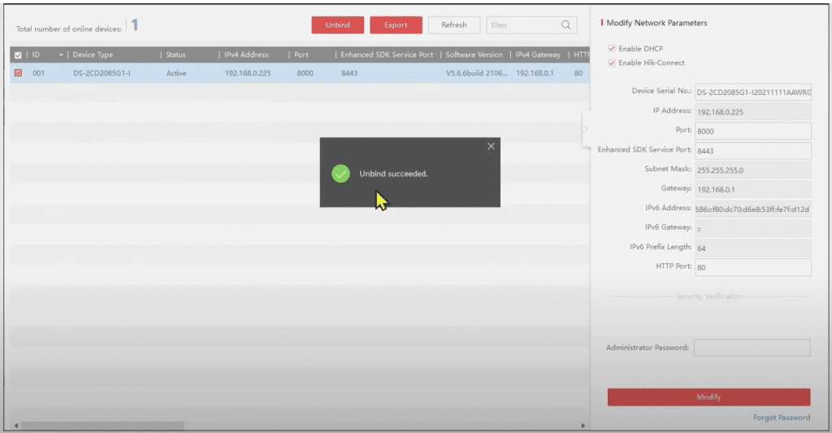Toggle the Enable Hik-Connect checkbox
This screenshot has width=832, height=433.
tap(612, 63)
